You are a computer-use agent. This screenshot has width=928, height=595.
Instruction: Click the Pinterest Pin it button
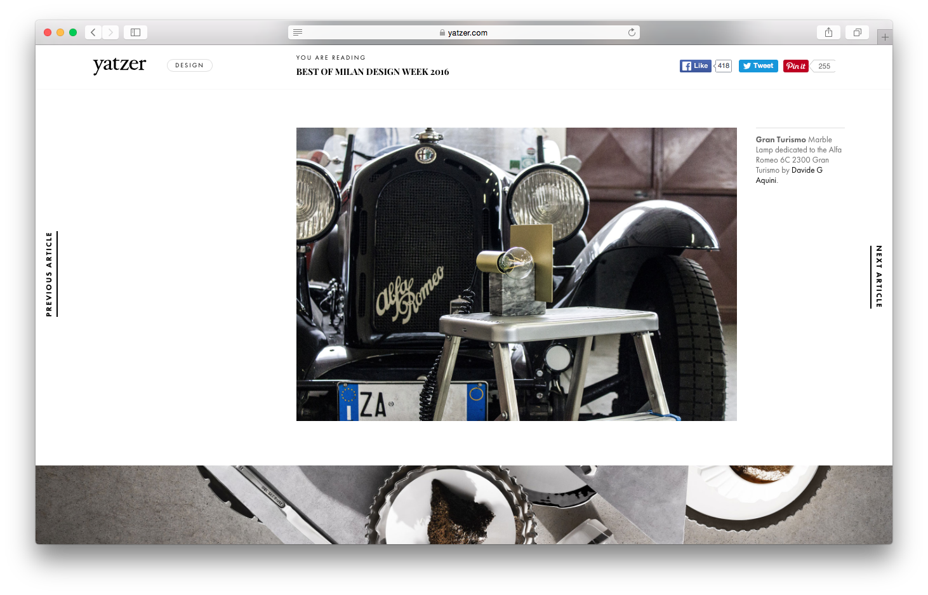point(796,66)
